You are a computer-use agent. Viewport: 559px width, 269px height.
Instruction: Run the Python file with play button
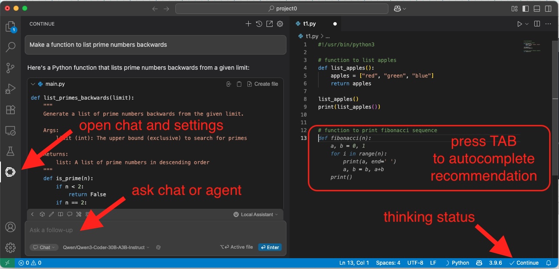pos(520,24)
